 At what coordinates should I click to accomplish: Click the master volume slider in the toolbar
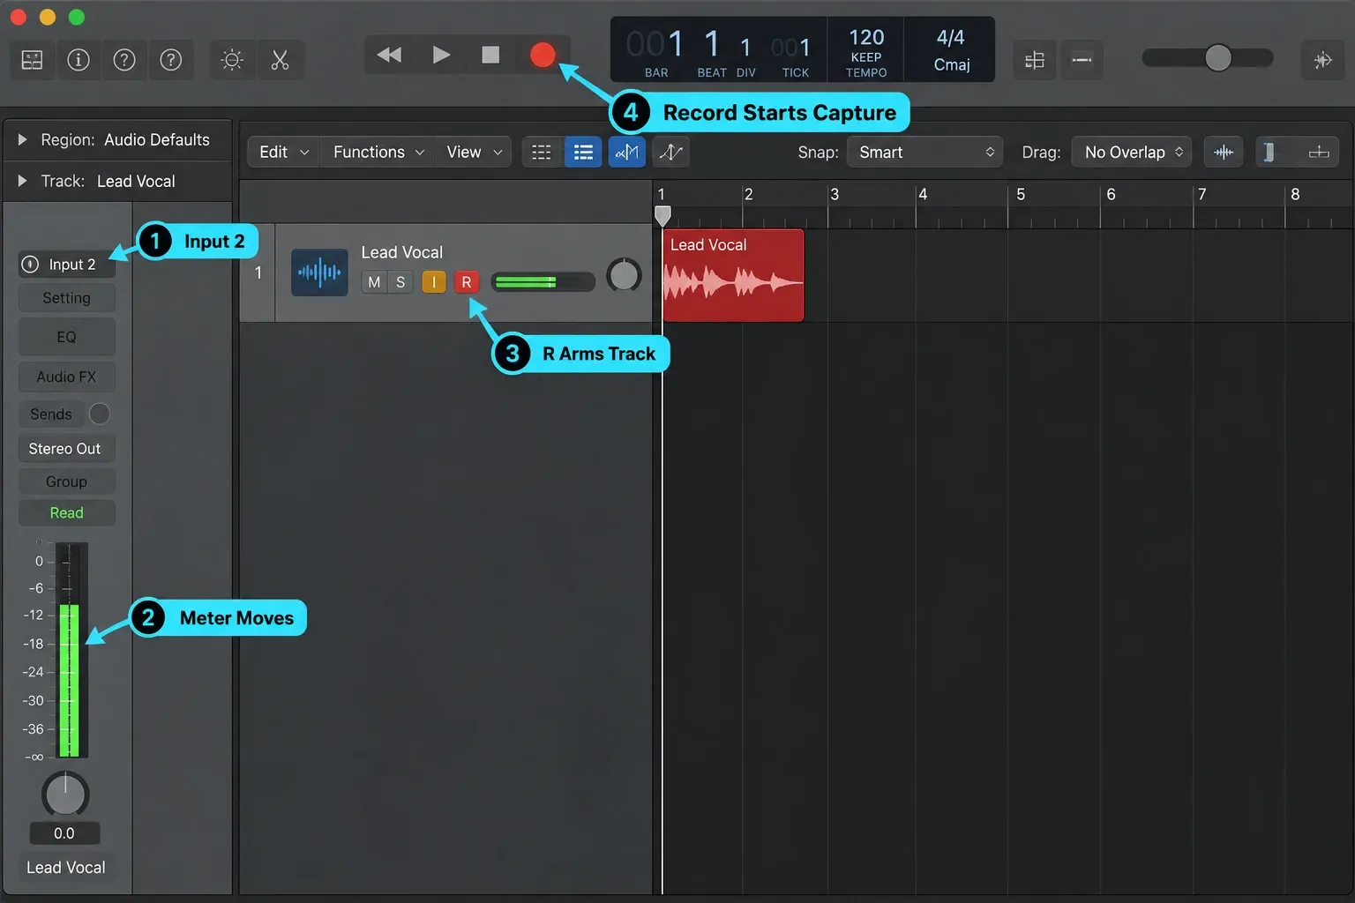1207,58
